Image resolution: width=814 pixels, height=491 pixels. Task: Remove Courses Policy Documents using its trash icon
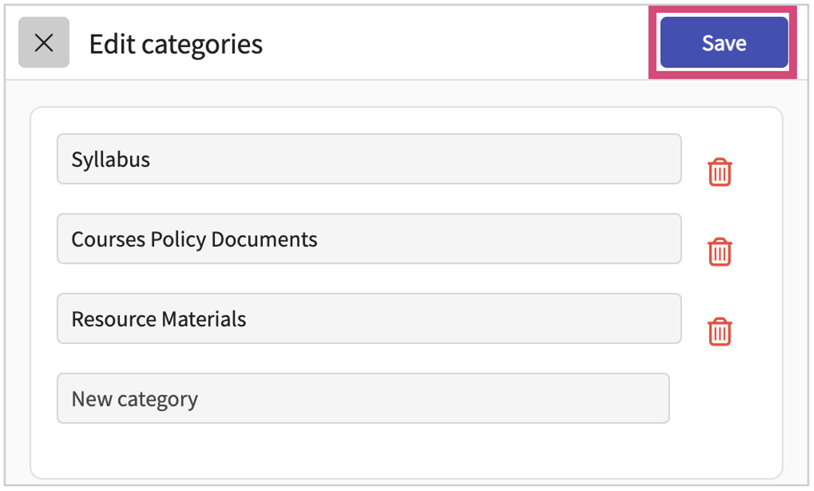pos(719,252)
